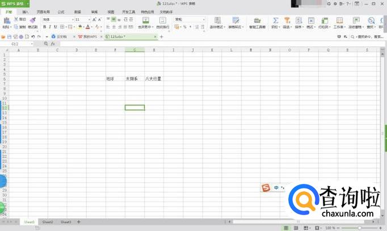Viewport: 387px width, 231px height.
Task: Add a new sheet with plus button
Action: [x=79, y=222]
